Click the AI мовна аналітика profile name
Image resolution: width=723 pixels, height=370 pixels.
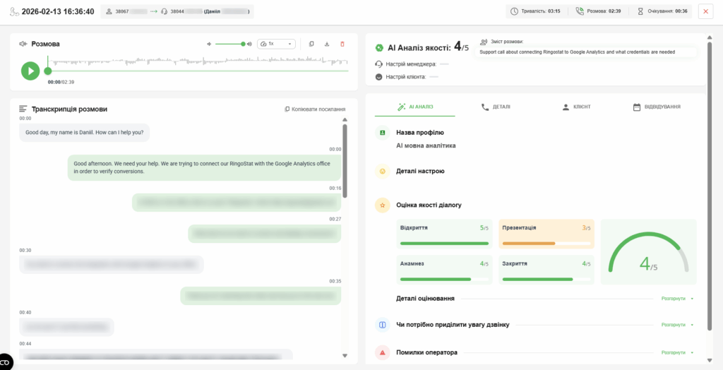(426, 145)
